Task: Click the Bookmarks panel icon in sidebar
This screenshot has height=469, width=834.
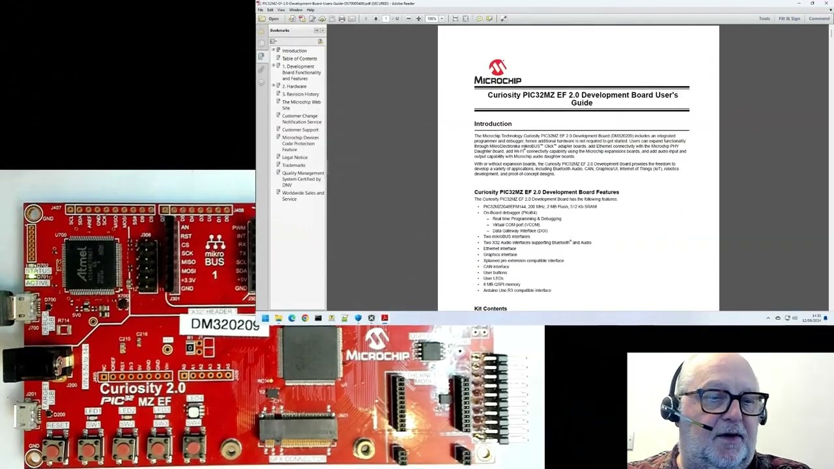Action: pyautogui.click(x=262, y=56)
